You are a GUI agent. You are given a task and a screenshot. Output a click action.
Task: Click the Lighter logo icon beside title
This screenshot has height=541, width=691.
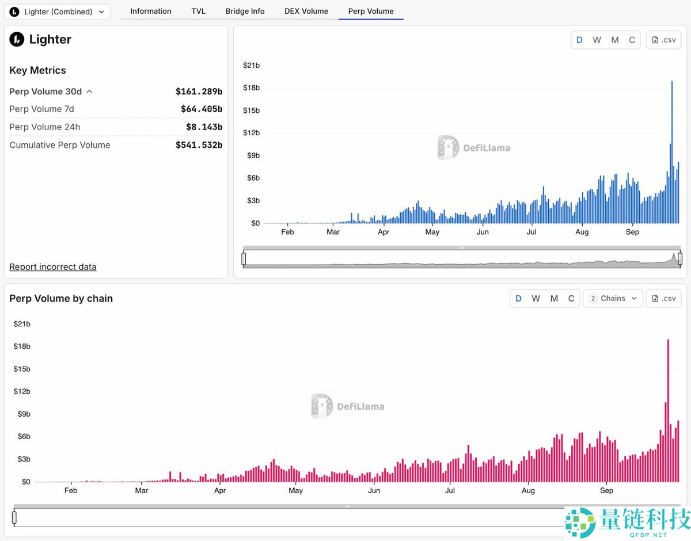click(17, 39)
